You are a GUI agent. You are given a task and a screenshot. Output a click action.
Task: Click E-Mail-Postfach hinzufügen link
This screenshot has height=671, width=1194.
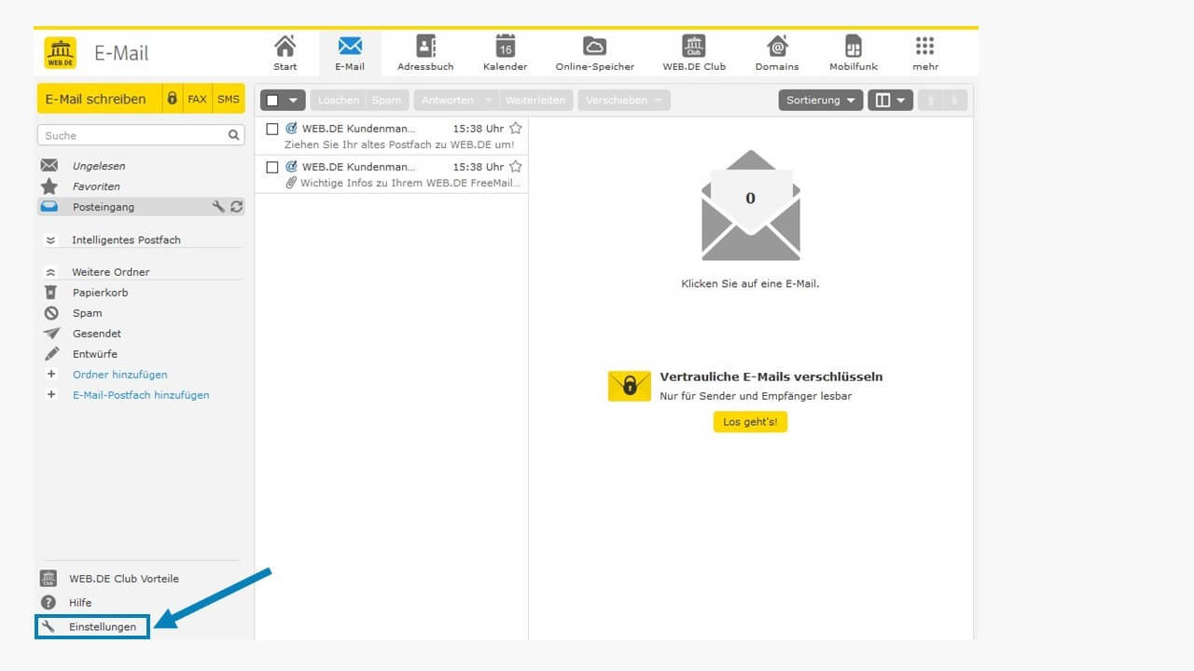[141, 395]
